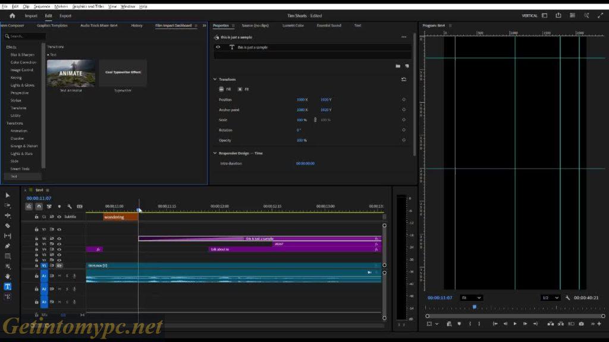Click the Extract button in Program monitor

click(x=561, y=324)
